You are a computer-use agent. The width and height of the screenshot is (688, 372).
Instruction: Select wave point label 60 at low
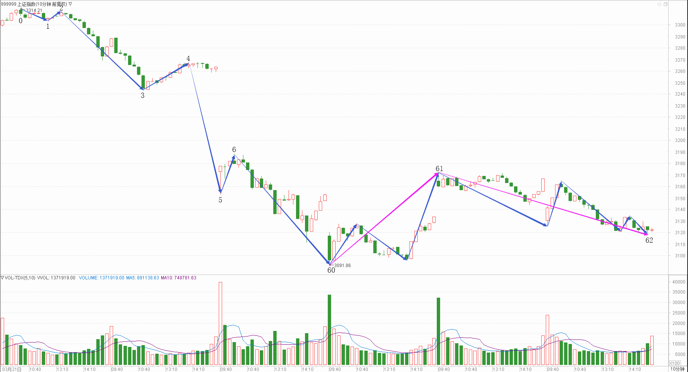[x=331, y=270]
